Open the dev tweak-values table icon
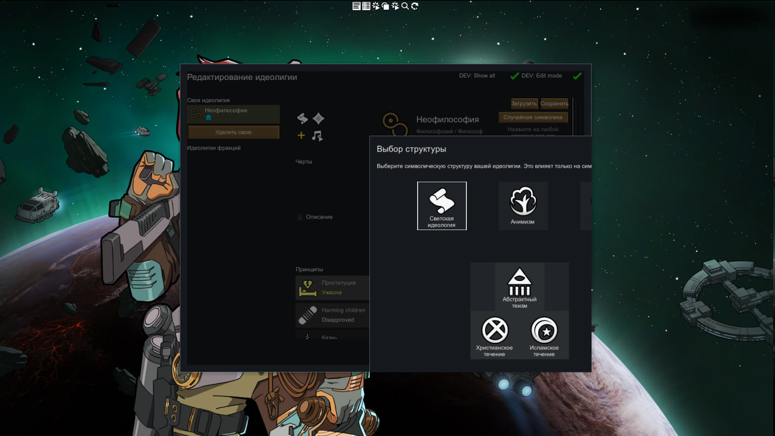The width and height of the screenshot is (775, 436). (x=366, y=5)
